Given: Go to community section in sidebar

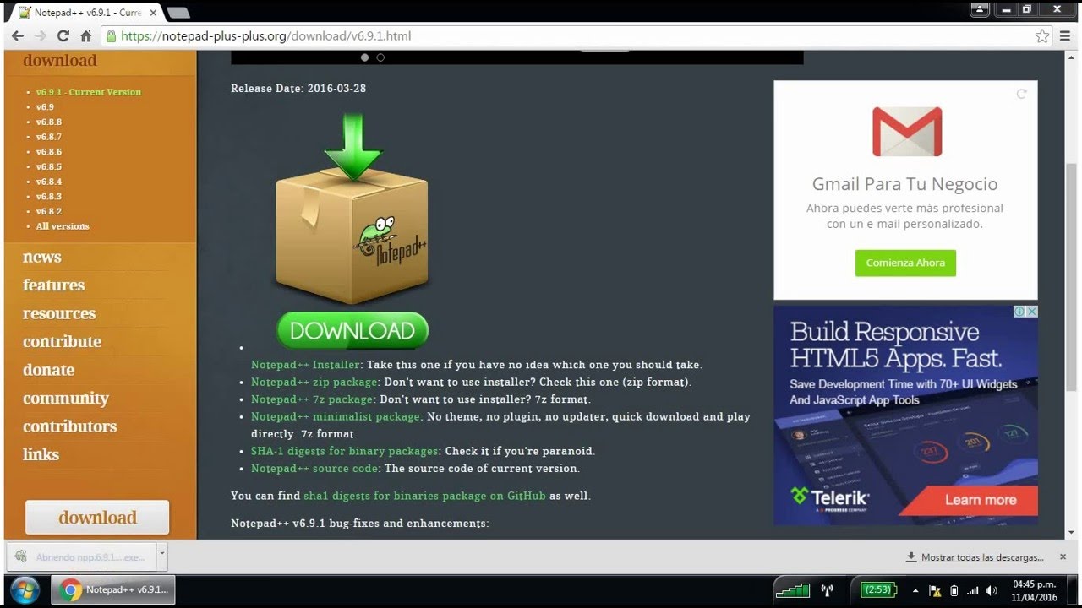Looking at the screenshot, I should (66, 399).
